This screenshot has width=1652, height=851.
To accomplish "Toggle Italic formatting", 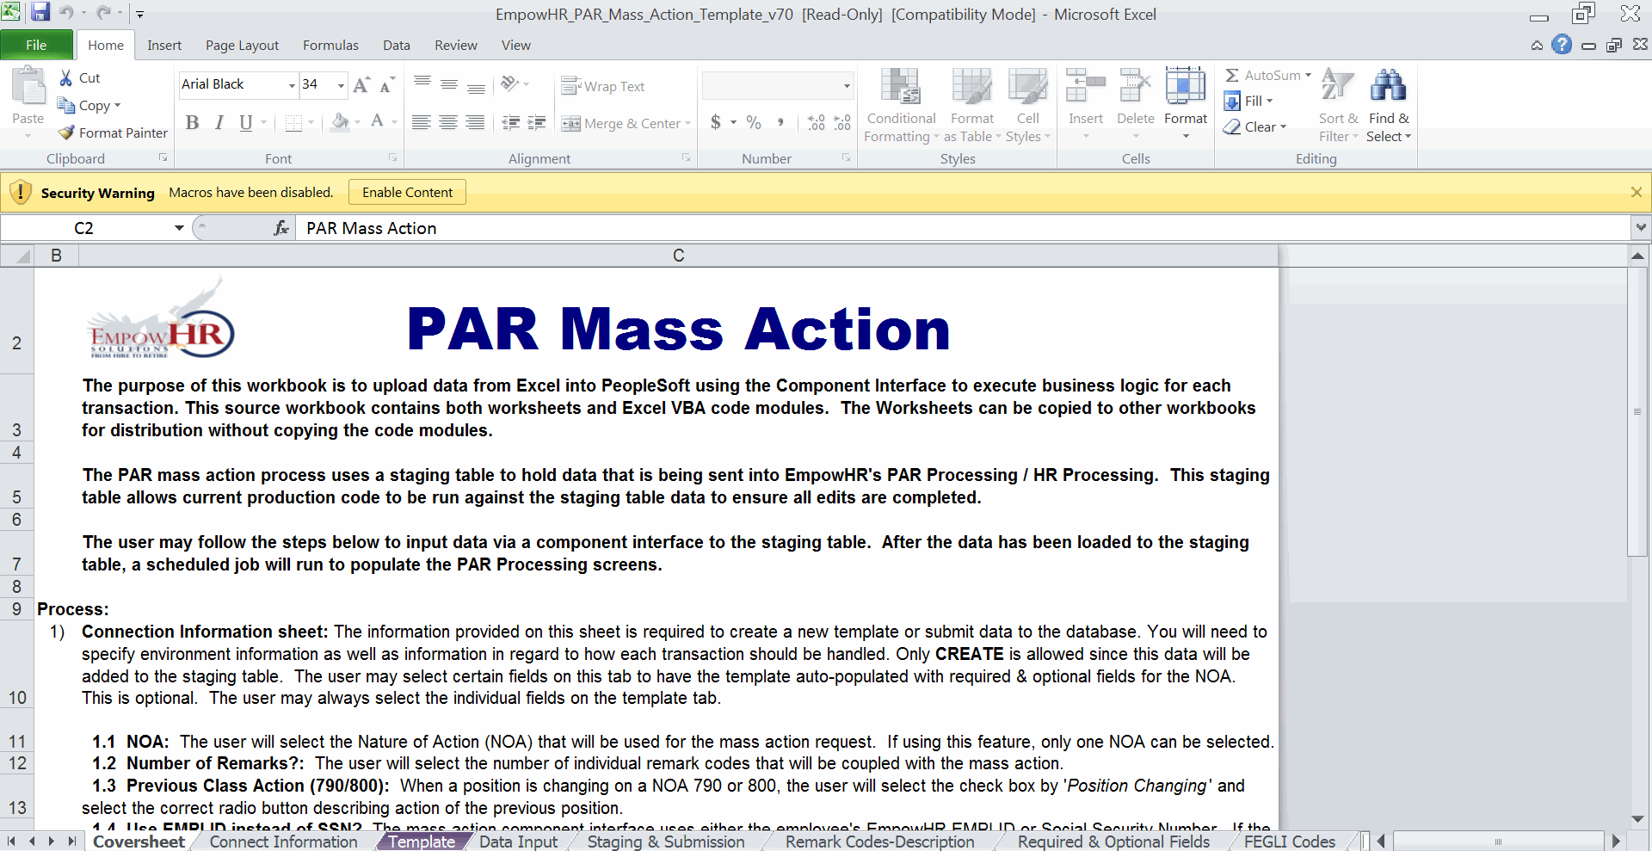I will tap(219, 122).
